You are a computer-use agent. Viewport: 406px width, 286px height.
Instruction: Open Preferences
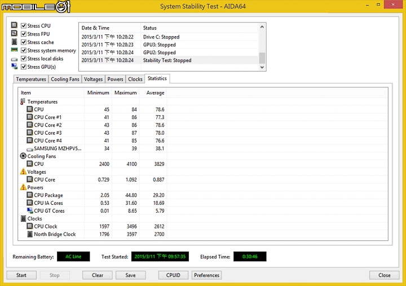(x=206, y=275)
